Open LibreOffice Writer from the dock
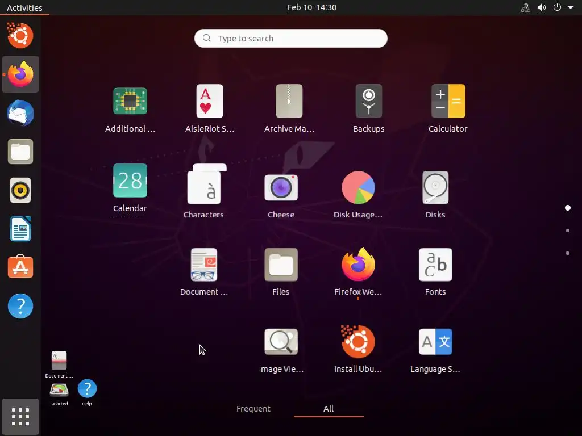The image size is (582, 436). pyautogui.click(x=20, y=229)
